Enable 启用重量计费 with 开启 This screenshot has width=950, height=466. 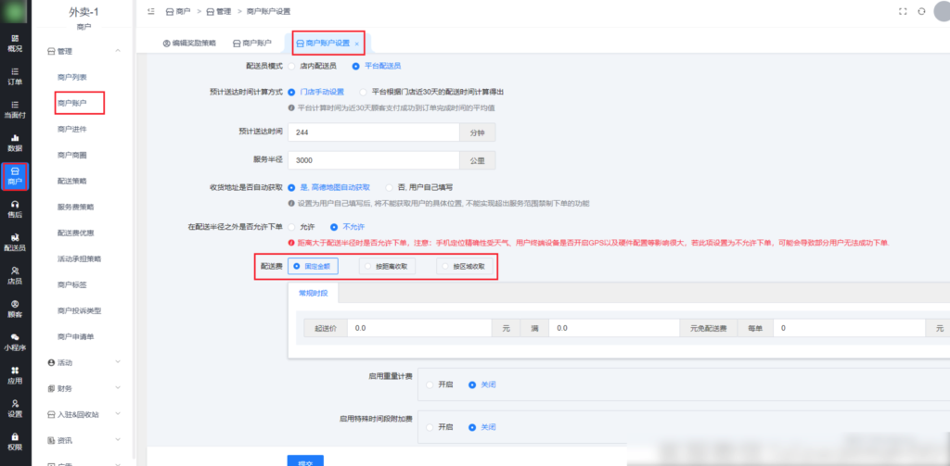pyautogui.click(x=430, y=384)
